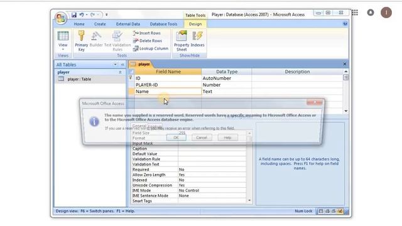Click IME Sentence Mode value None
Screen dimensions: 402x226
coord(212,196)
